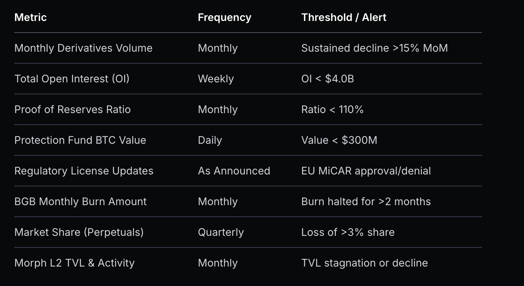Click the Market Share (Perpetuals) metric

[x=79, y=232]
